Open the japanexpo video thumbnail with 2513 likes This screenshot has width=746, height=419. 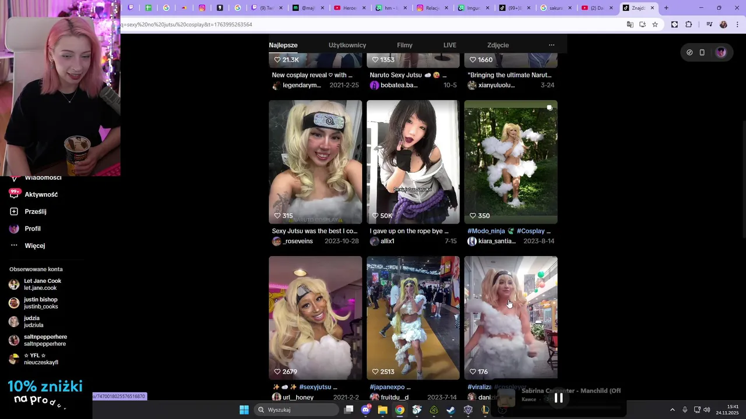pos(413,318)
